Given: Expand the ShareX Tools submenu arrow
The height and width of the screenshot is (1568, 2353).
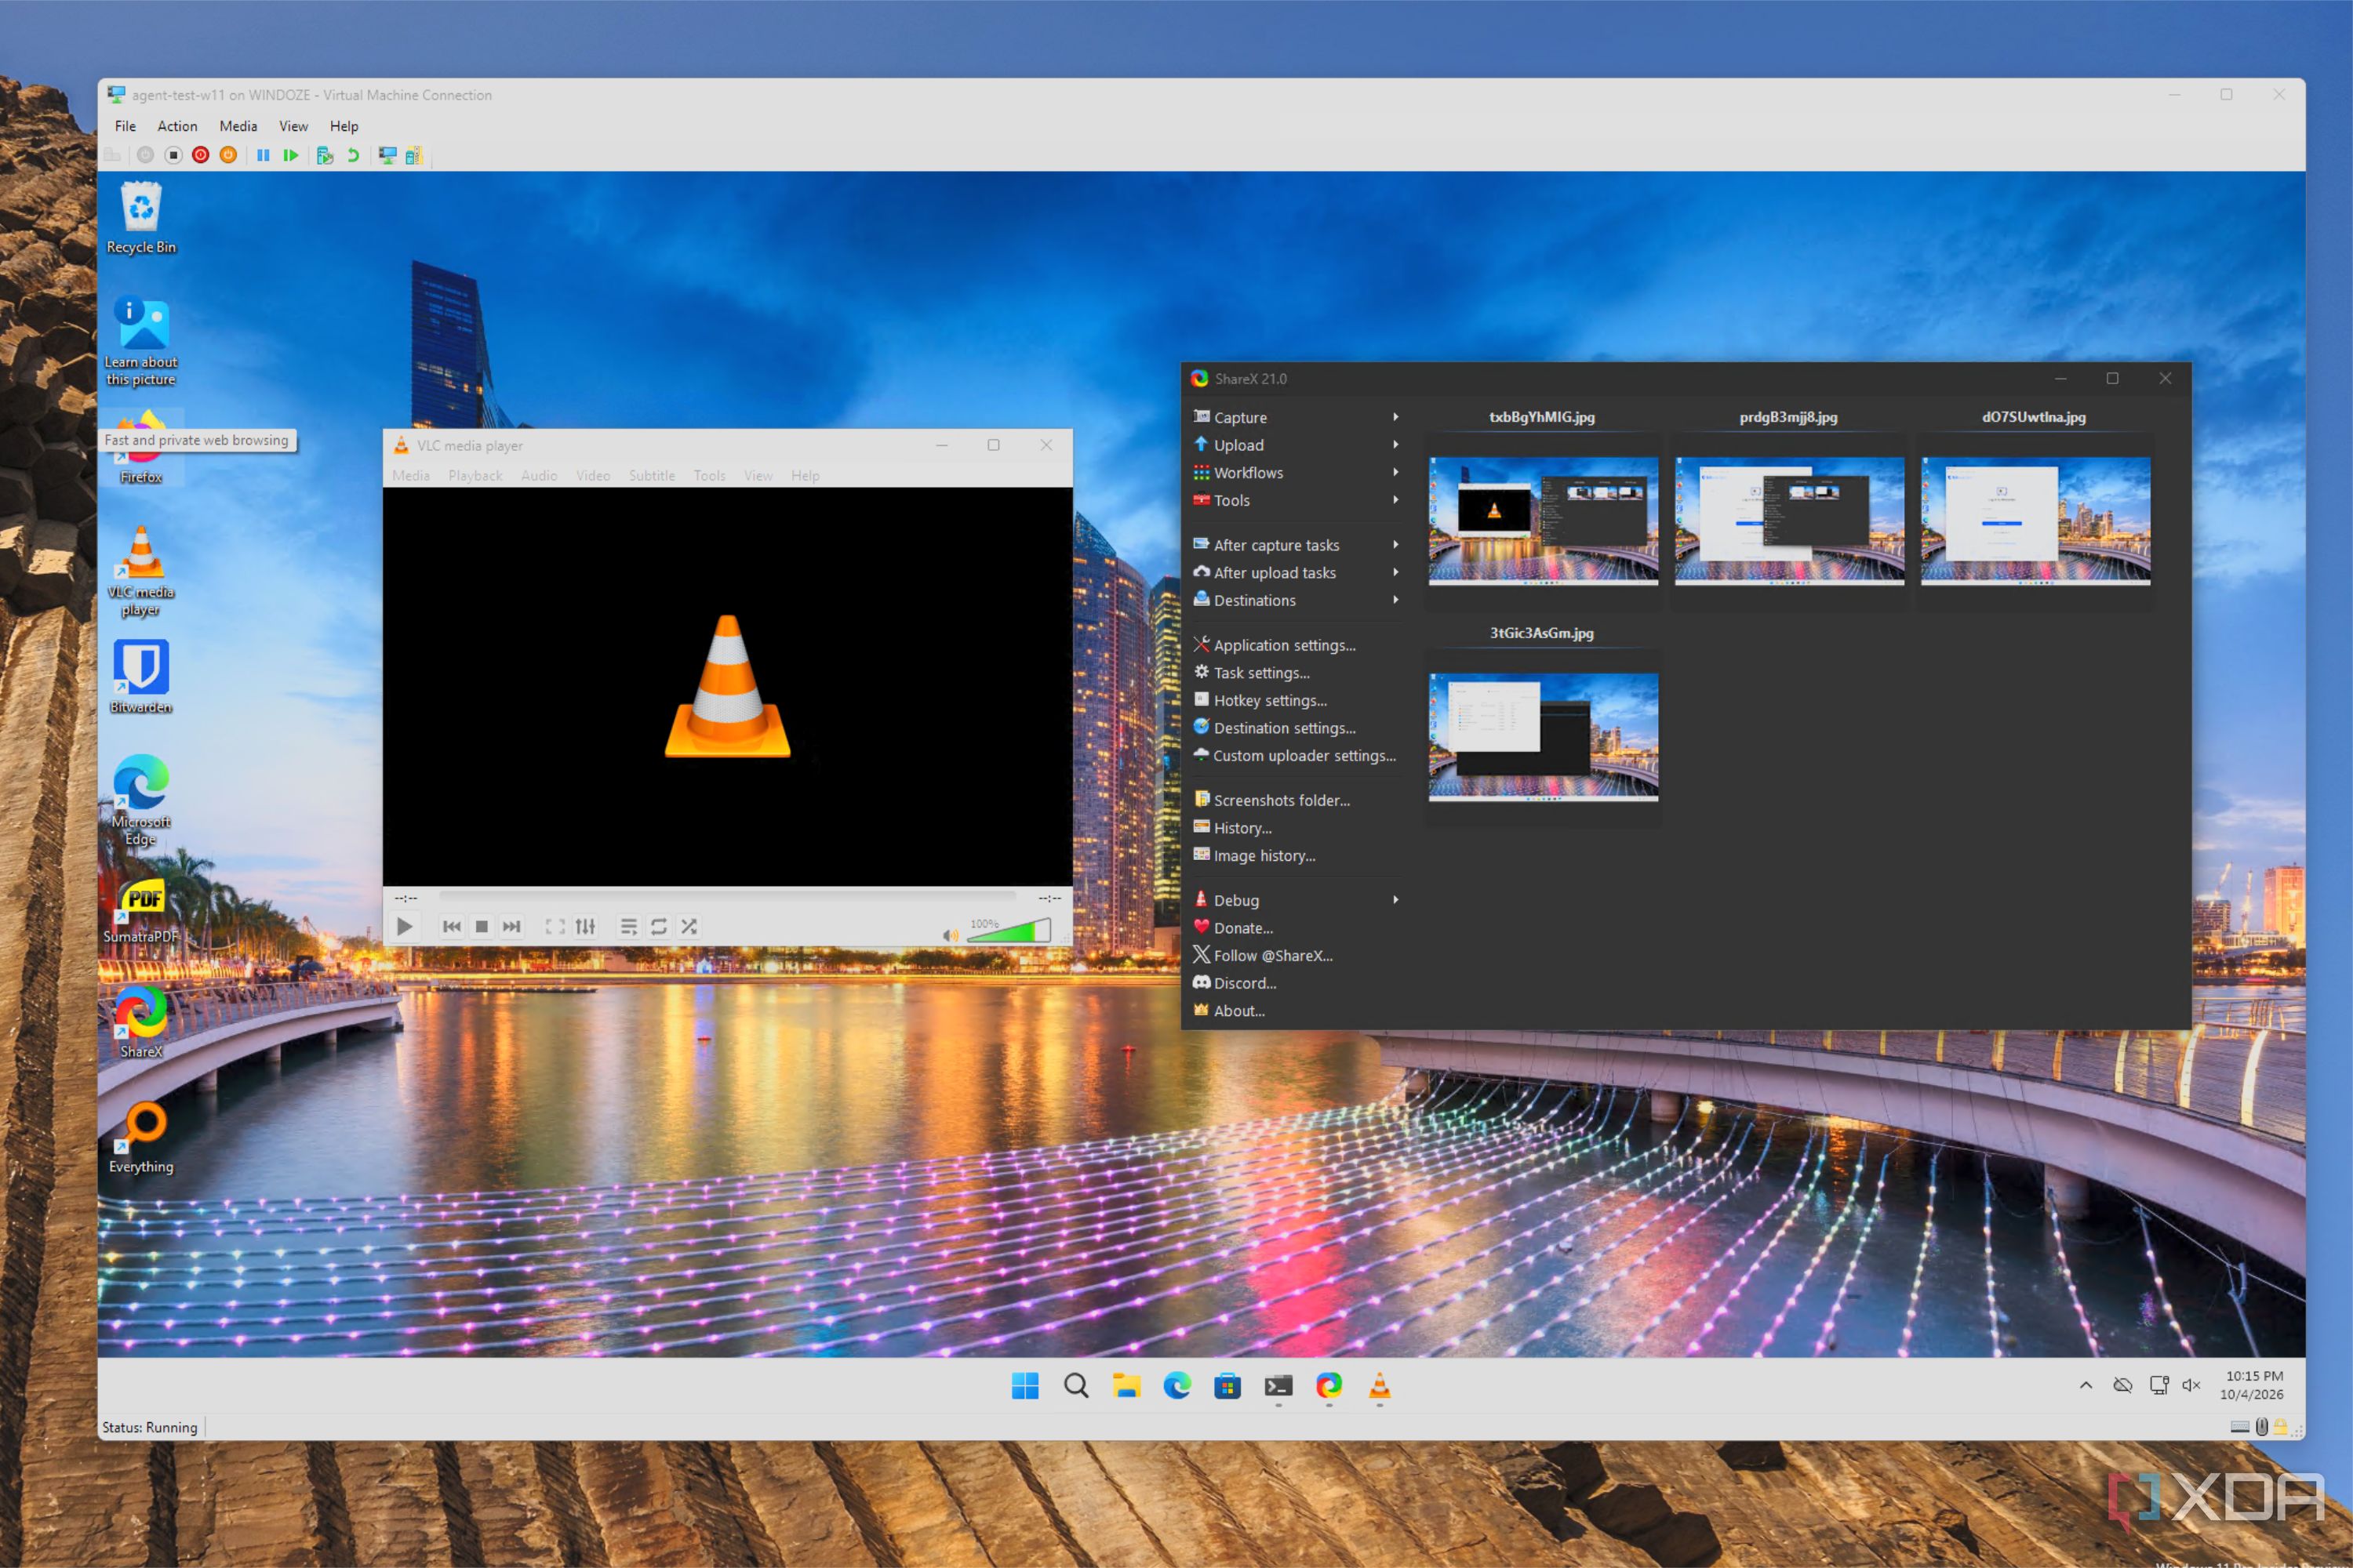Looking at the screenshot, I should click(1395, 500).
